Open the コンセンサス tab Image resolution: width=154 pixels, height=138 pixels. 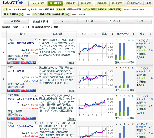[x=114, y=21]
